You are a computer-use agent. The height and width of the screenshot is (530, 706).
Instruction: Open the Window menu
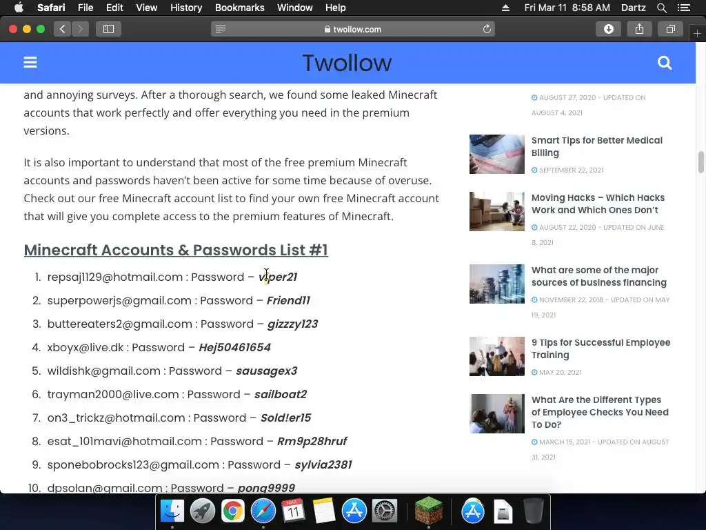294,8
